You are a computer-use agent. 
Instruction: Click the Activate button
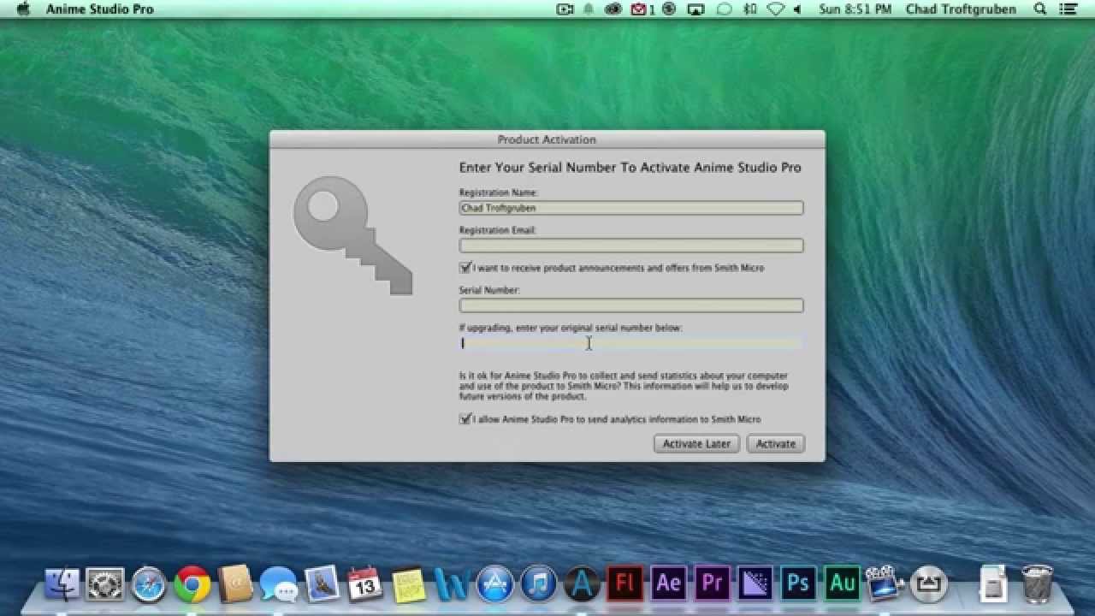776,444
